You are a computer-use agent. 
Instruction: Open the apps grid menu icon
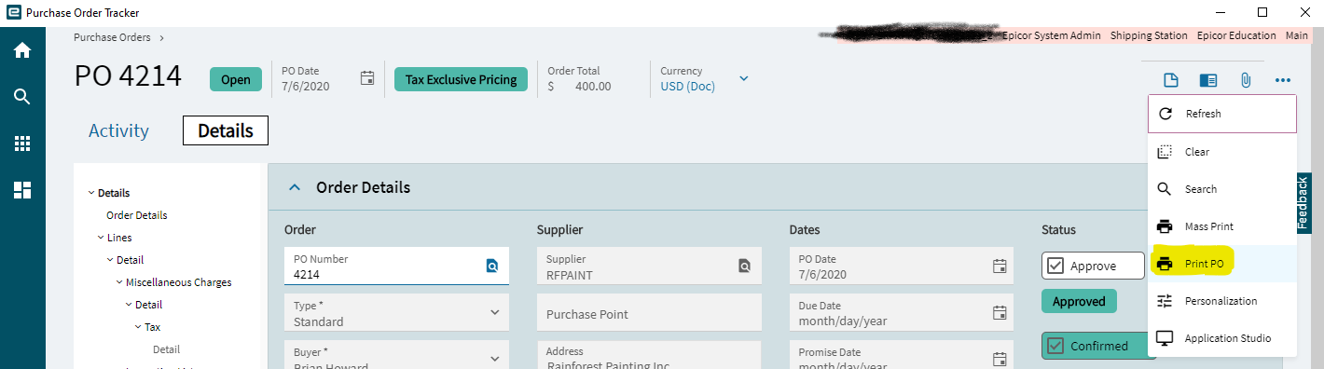pyautogui.click(x=22, y=143)
